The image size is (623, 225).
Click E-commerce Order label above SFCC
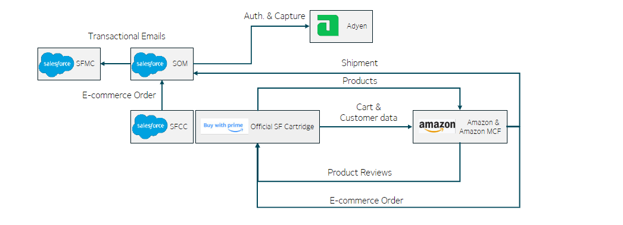point(119,95)
